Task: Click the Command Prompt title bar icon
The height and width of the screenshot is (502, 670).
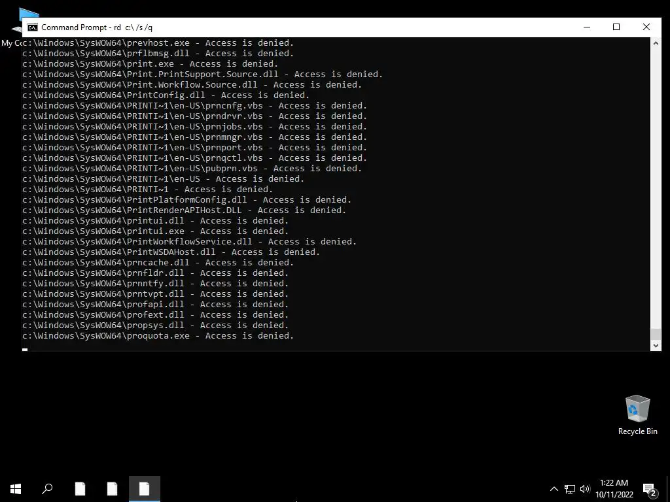Action: tap(33, 27)
